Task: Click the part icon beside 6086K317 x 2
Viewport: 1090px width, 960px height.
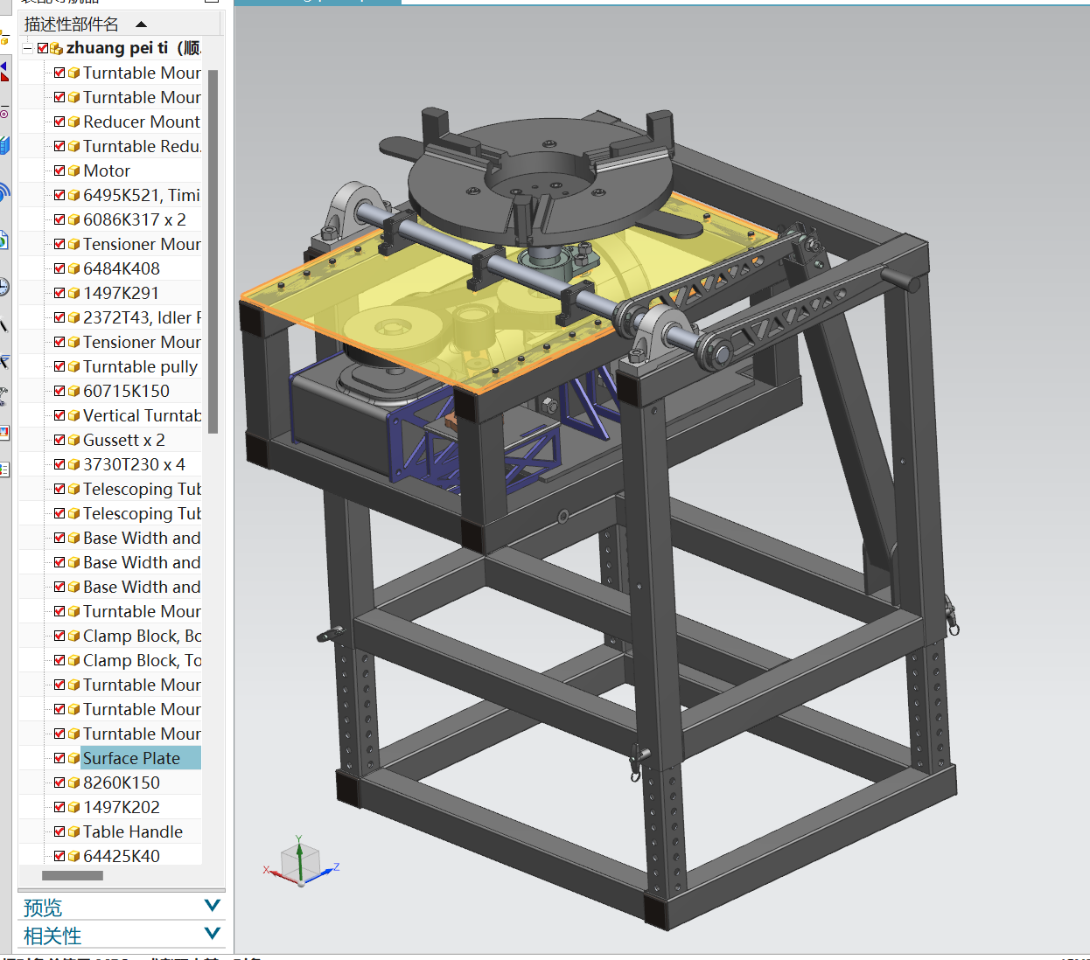Action: [x=73, y=219]
